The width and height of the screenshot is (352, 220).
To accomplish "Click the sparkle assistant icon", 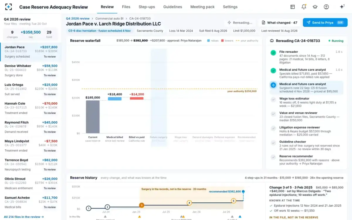I will coord(342,7).
